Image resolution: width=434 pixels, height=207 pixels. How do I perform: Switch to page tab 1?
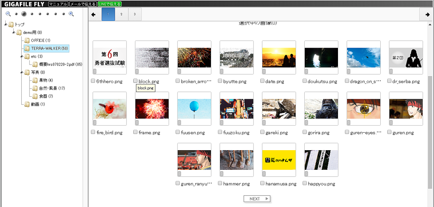[108, 14]
